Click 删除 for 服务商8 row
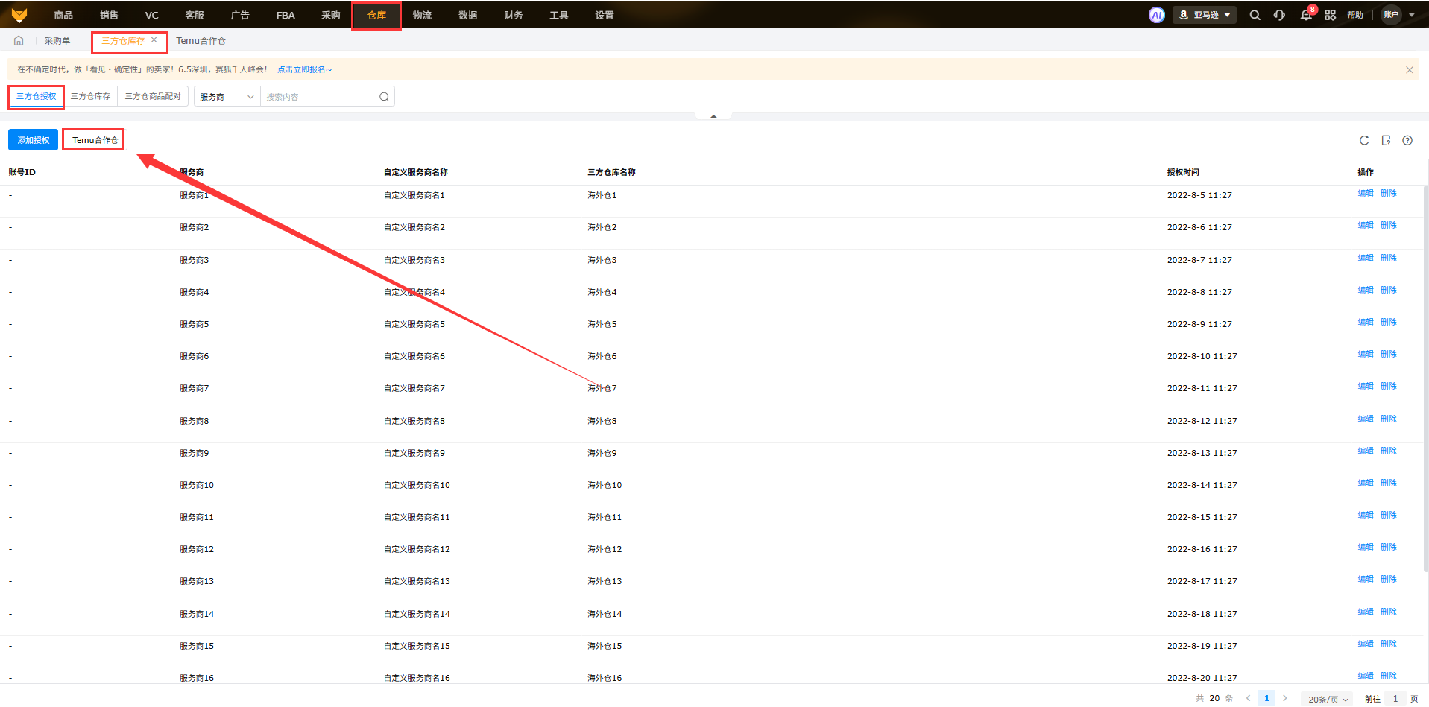 pos(1388,419)
